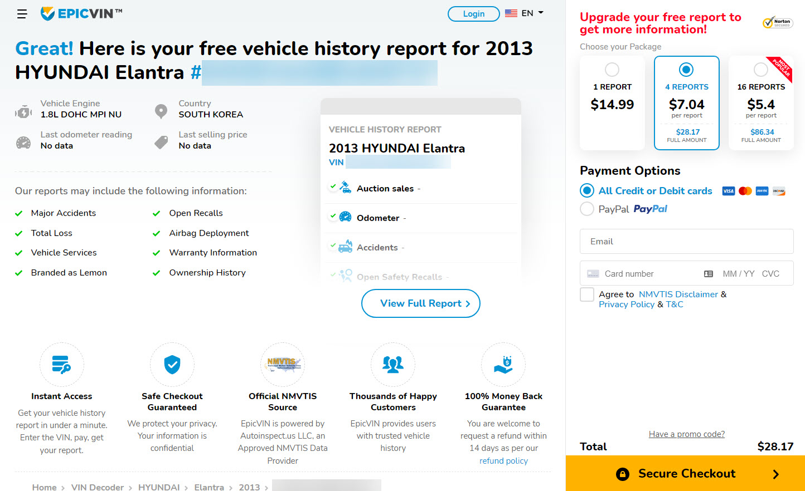Click the $14.99 price text
Screen dimensions: 805x491
pyautogui.click(x=612, y=104)
